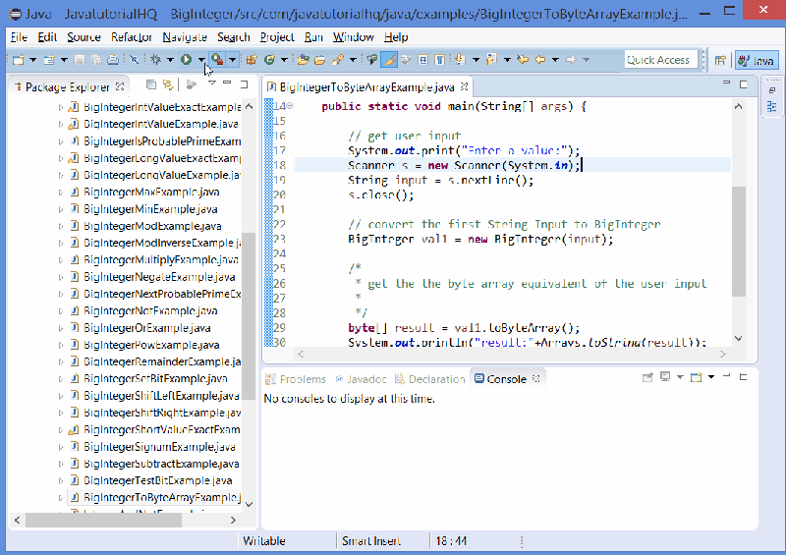Click the Previous Annotation icon
The width and height of the screenshot is (786, 555).
click(x=492, y=60)
